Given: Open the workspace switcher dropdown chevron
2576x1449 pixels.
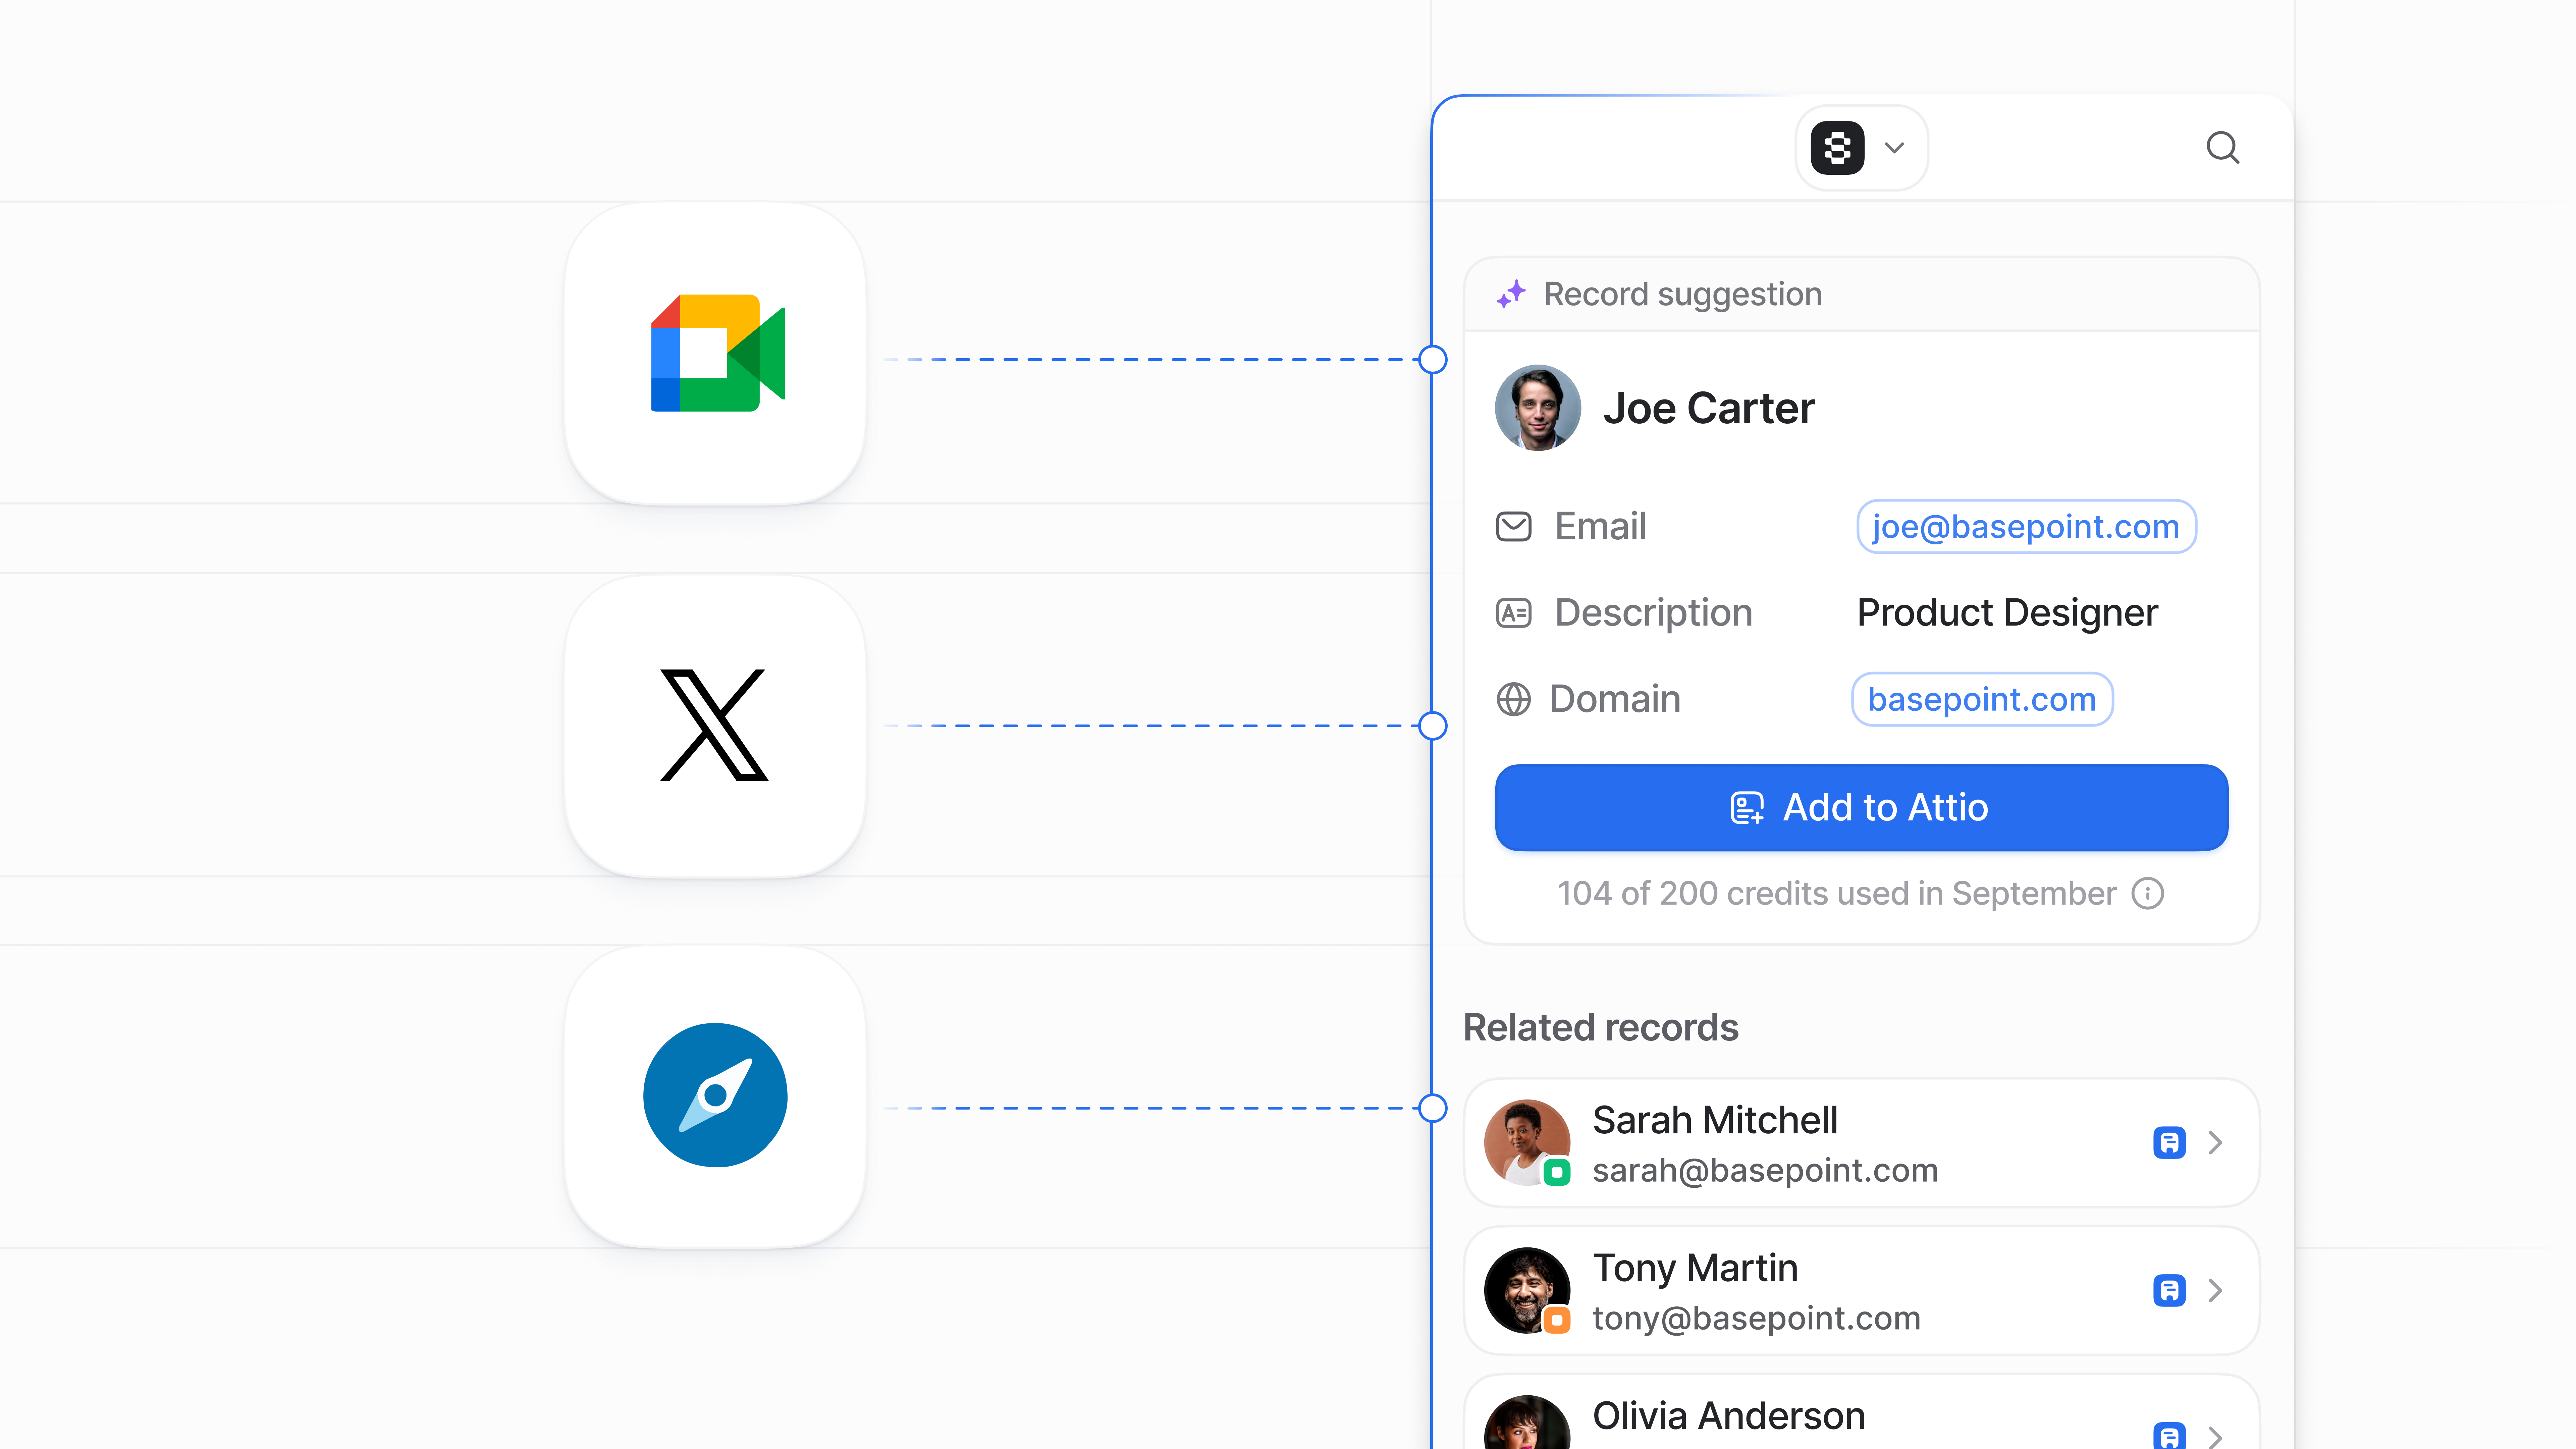Looking at the screenshot, I should tap(1894, 148).
